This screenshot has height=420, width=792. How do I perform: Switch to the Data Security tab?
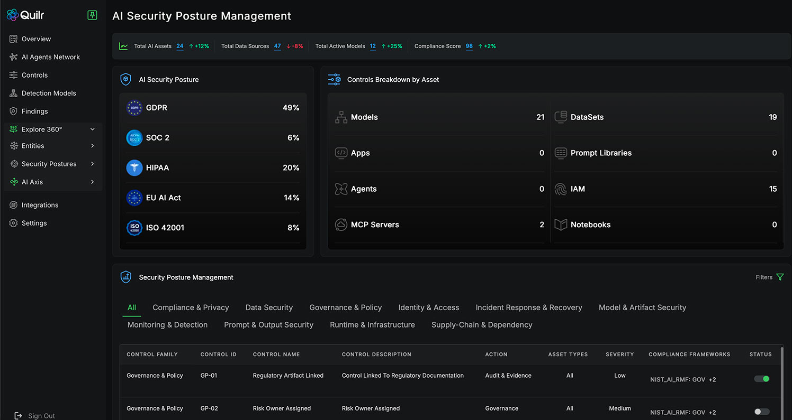click(x=269, y=307)
